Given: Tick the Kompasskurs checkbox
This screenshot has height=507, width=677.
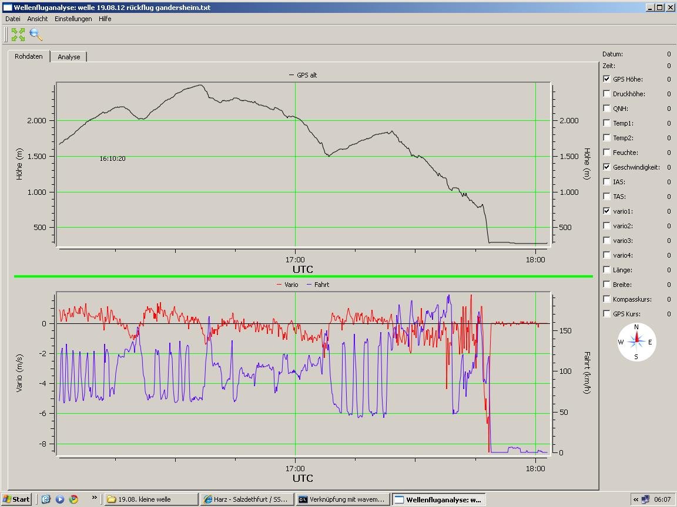Looking at the screenshot, I should [606, 299].
